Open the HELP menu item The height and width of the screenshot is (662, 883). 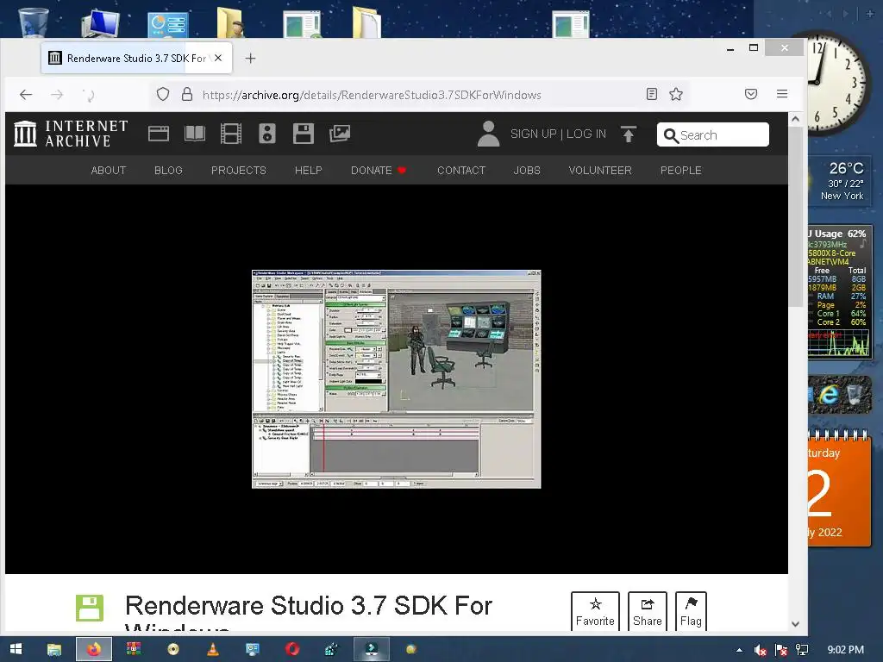point(309,170)
